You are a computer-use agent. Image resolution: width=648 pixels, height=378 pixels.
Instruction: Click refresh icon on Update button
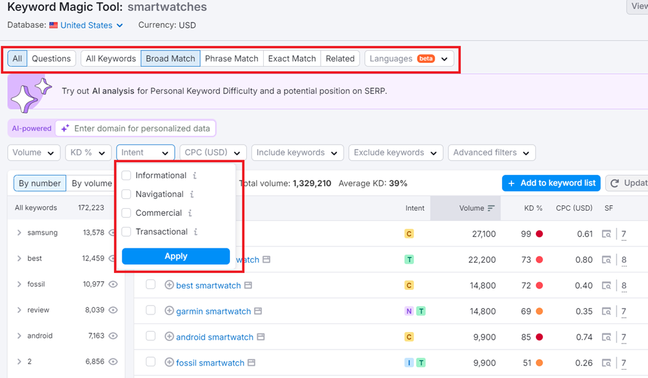(x=614, y=183)
